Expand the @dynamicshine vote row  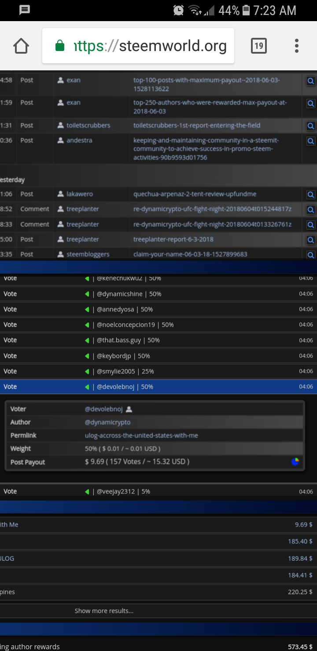click(158, 294)
